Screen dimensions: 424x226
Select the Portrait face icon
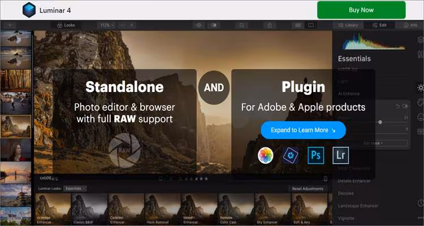(x=421, y=117)
